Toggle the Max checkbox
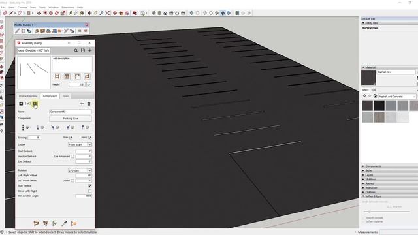 coord(71,138)
